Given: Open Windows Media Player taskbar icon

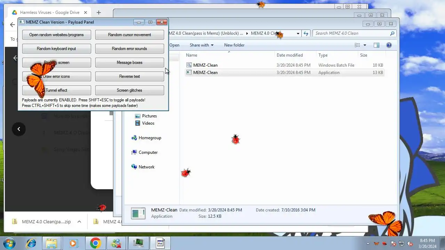Looking at the screenshot, I should click(x=73, y=243).
